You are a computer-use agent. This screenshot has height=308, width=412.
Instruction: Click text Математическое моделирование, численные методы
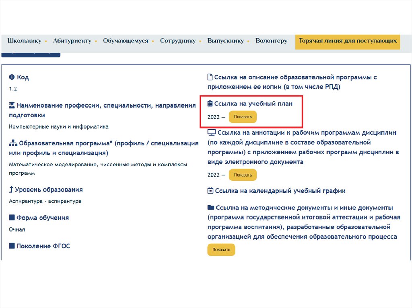(98, 169)
